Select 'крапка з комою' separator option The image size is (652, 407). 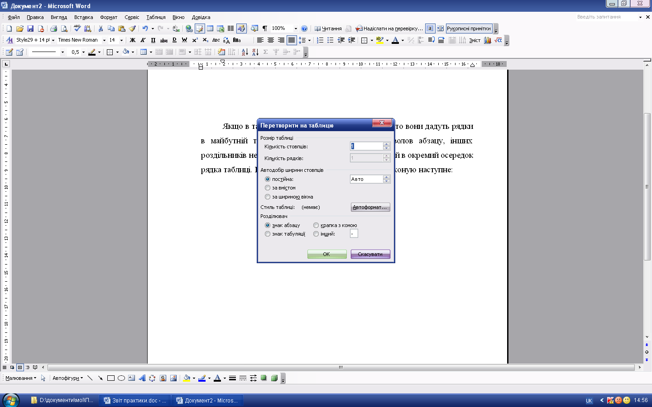click(316, 225)
